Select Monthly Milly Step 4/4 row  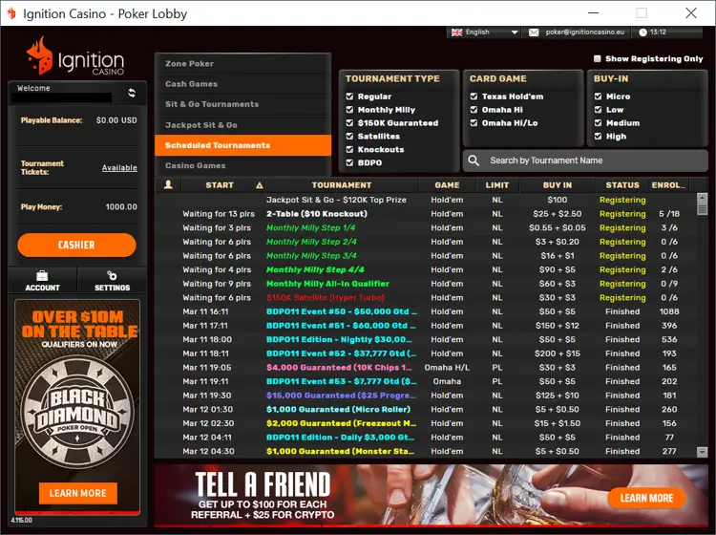(426, 269)
